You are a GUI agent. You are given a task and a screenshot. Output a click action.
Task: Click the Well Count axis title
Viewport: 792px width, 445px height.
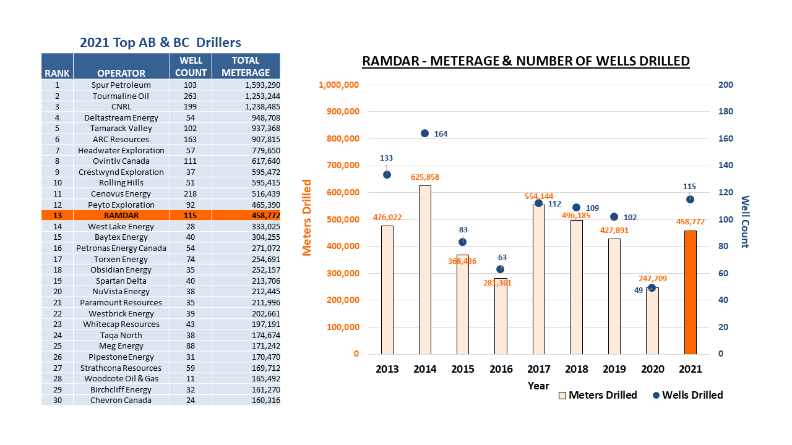[744, 221]
